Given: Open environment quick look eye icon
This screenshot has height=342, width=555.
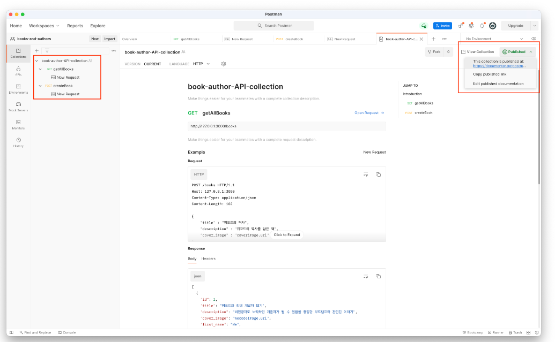Looking at the screenshot, I should (x=534, y=39).
